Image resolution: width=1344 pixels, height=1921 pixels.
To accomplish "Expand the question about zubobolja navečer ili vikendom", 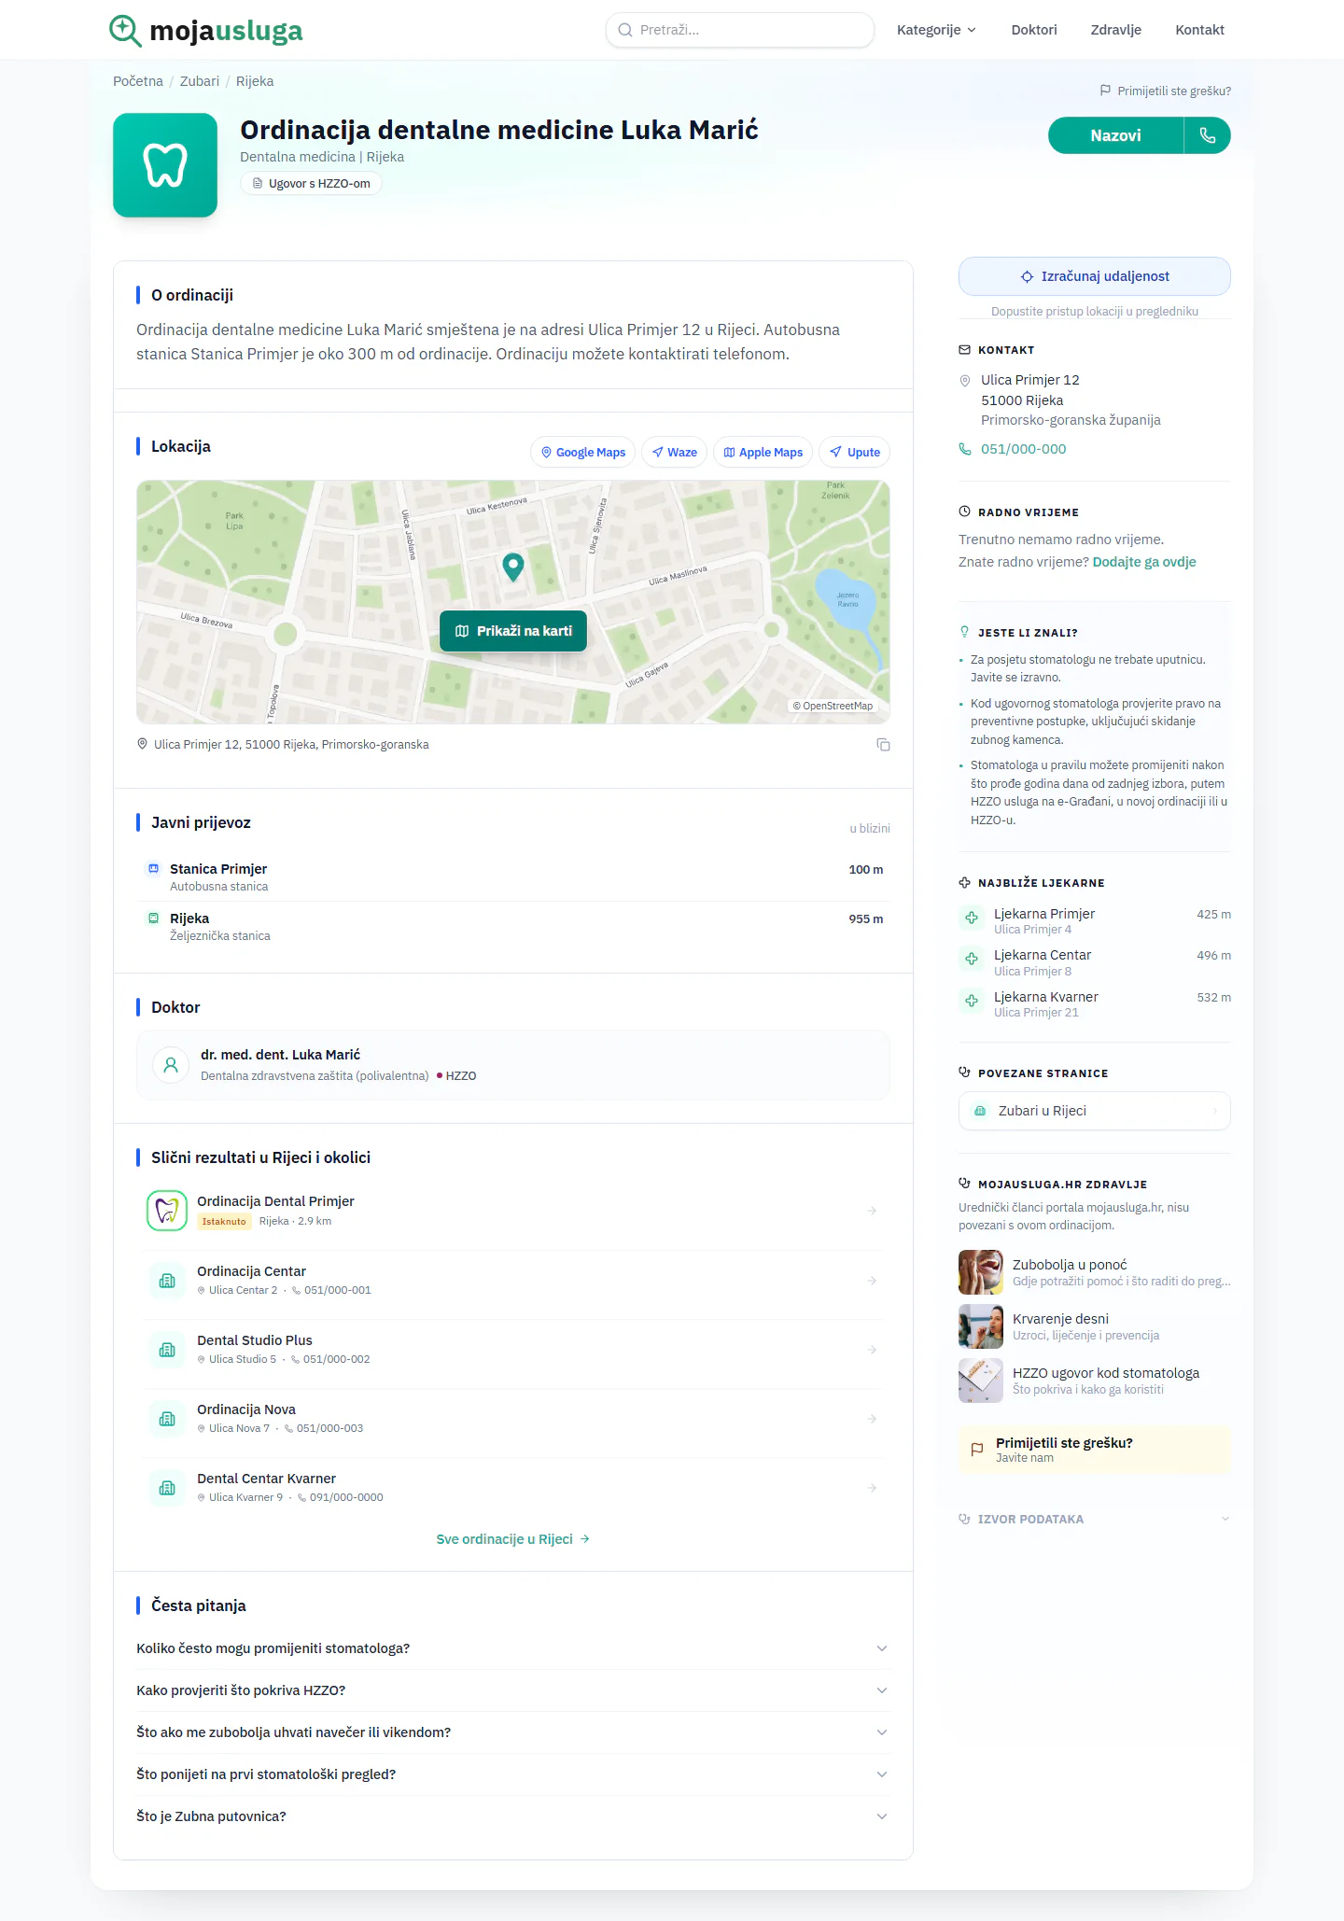I will coord(513,1732).
